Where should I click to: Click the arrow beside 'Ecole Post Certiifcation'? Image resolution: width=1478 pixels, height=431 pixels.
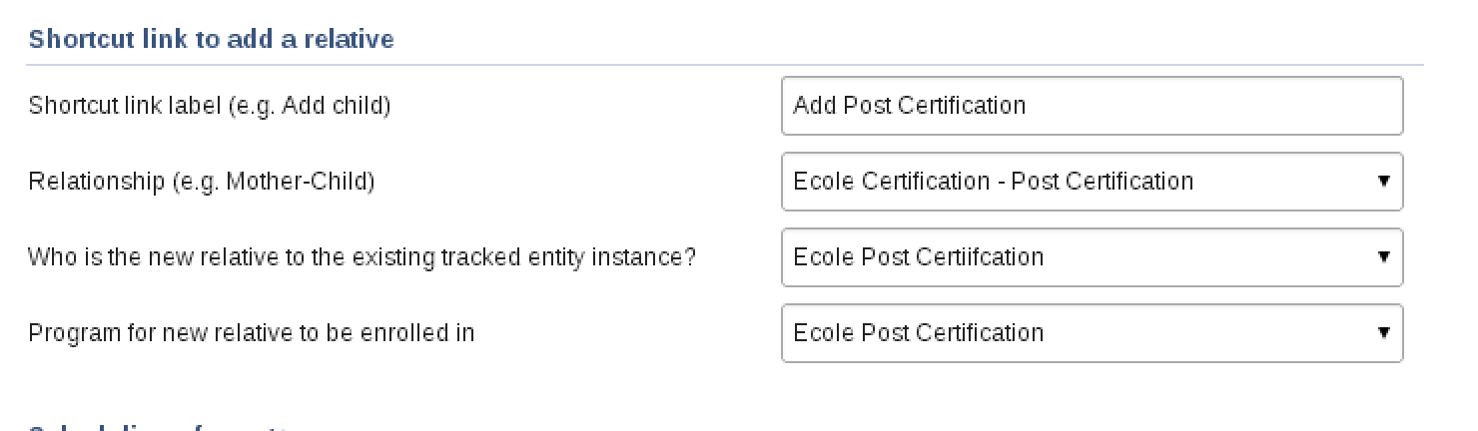click(x=1383, y=257)
